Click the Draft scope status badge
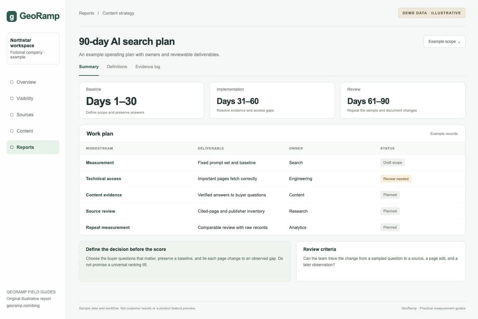 point(392,162)
